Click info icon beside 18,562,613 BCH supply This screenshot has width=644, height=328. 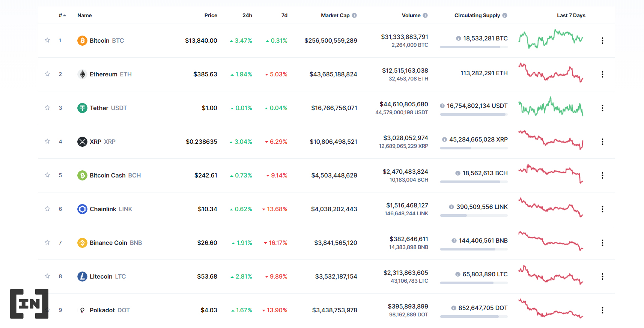click(458, 173)
